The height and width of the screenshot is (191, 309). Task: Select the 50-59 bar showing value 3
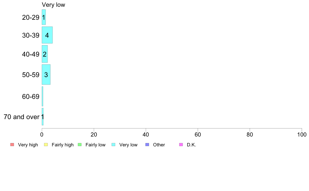(46, 74)
